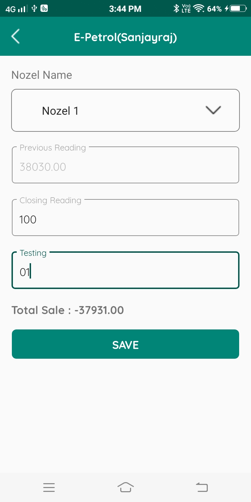Focus the Closing Reading input field

point(125,219)
